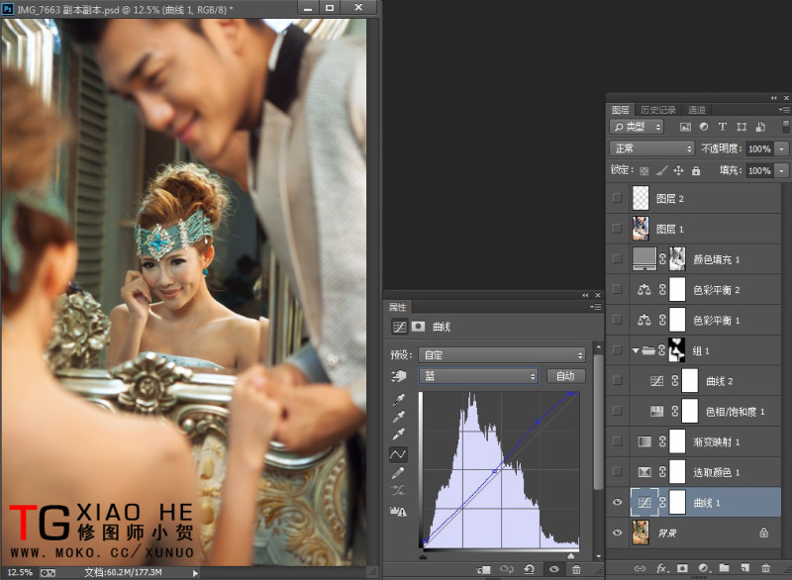Open layer style fx menu
Screen dimensions: 792x580
click(662, 568)
